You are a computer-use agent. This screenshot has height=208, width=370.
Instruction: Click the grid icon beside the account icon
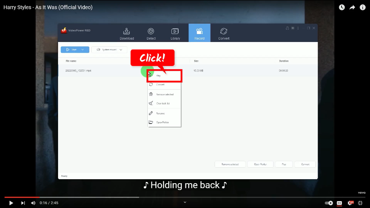[293, 28]
